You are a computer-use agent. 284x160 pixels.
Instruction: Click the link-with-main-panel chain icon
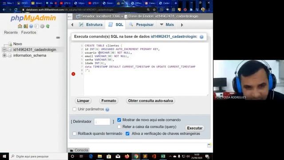point(58,37)
